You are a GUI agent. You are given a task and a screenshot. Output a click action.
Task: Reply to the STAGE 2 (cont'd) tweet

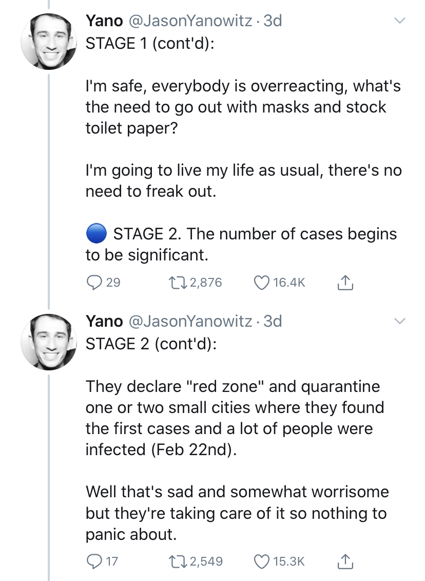click(x=93, y=561)
